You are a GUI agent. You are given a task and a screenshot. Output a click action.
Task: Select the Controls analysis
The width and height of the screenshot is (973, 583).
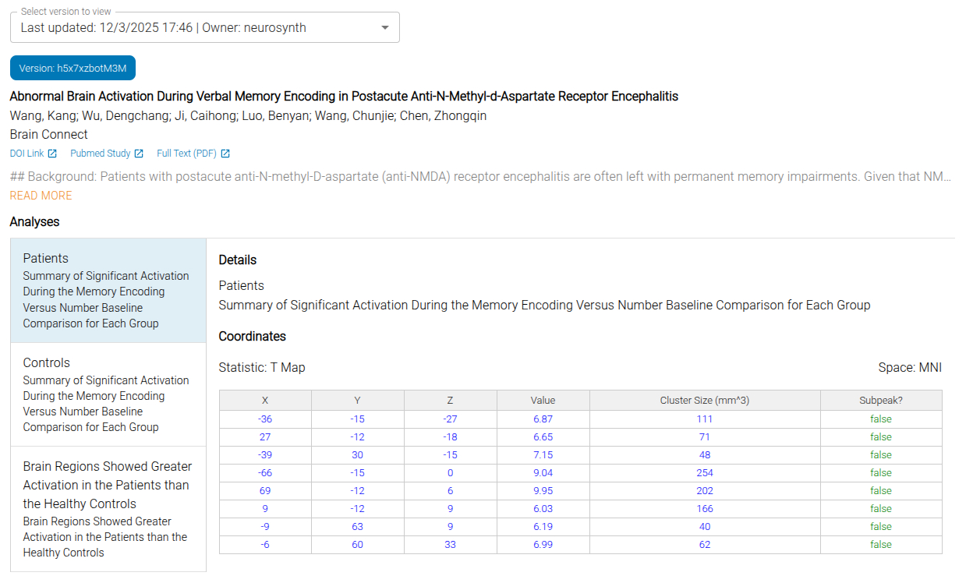click(x=108, y=394)
